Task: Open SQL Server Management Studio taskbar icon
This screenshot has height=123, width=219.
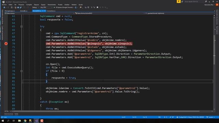Action: [30, 121]
